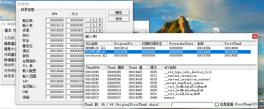Image resolution: width=264 pixels, height=109 pixels.
Task: Select the KERNEL32.dll row
Action: (168, 48)
